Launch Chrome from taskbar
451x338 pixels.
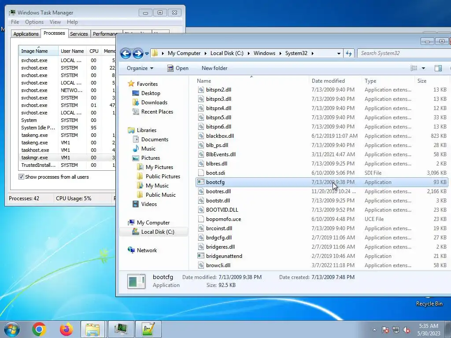tap(39, 329)
